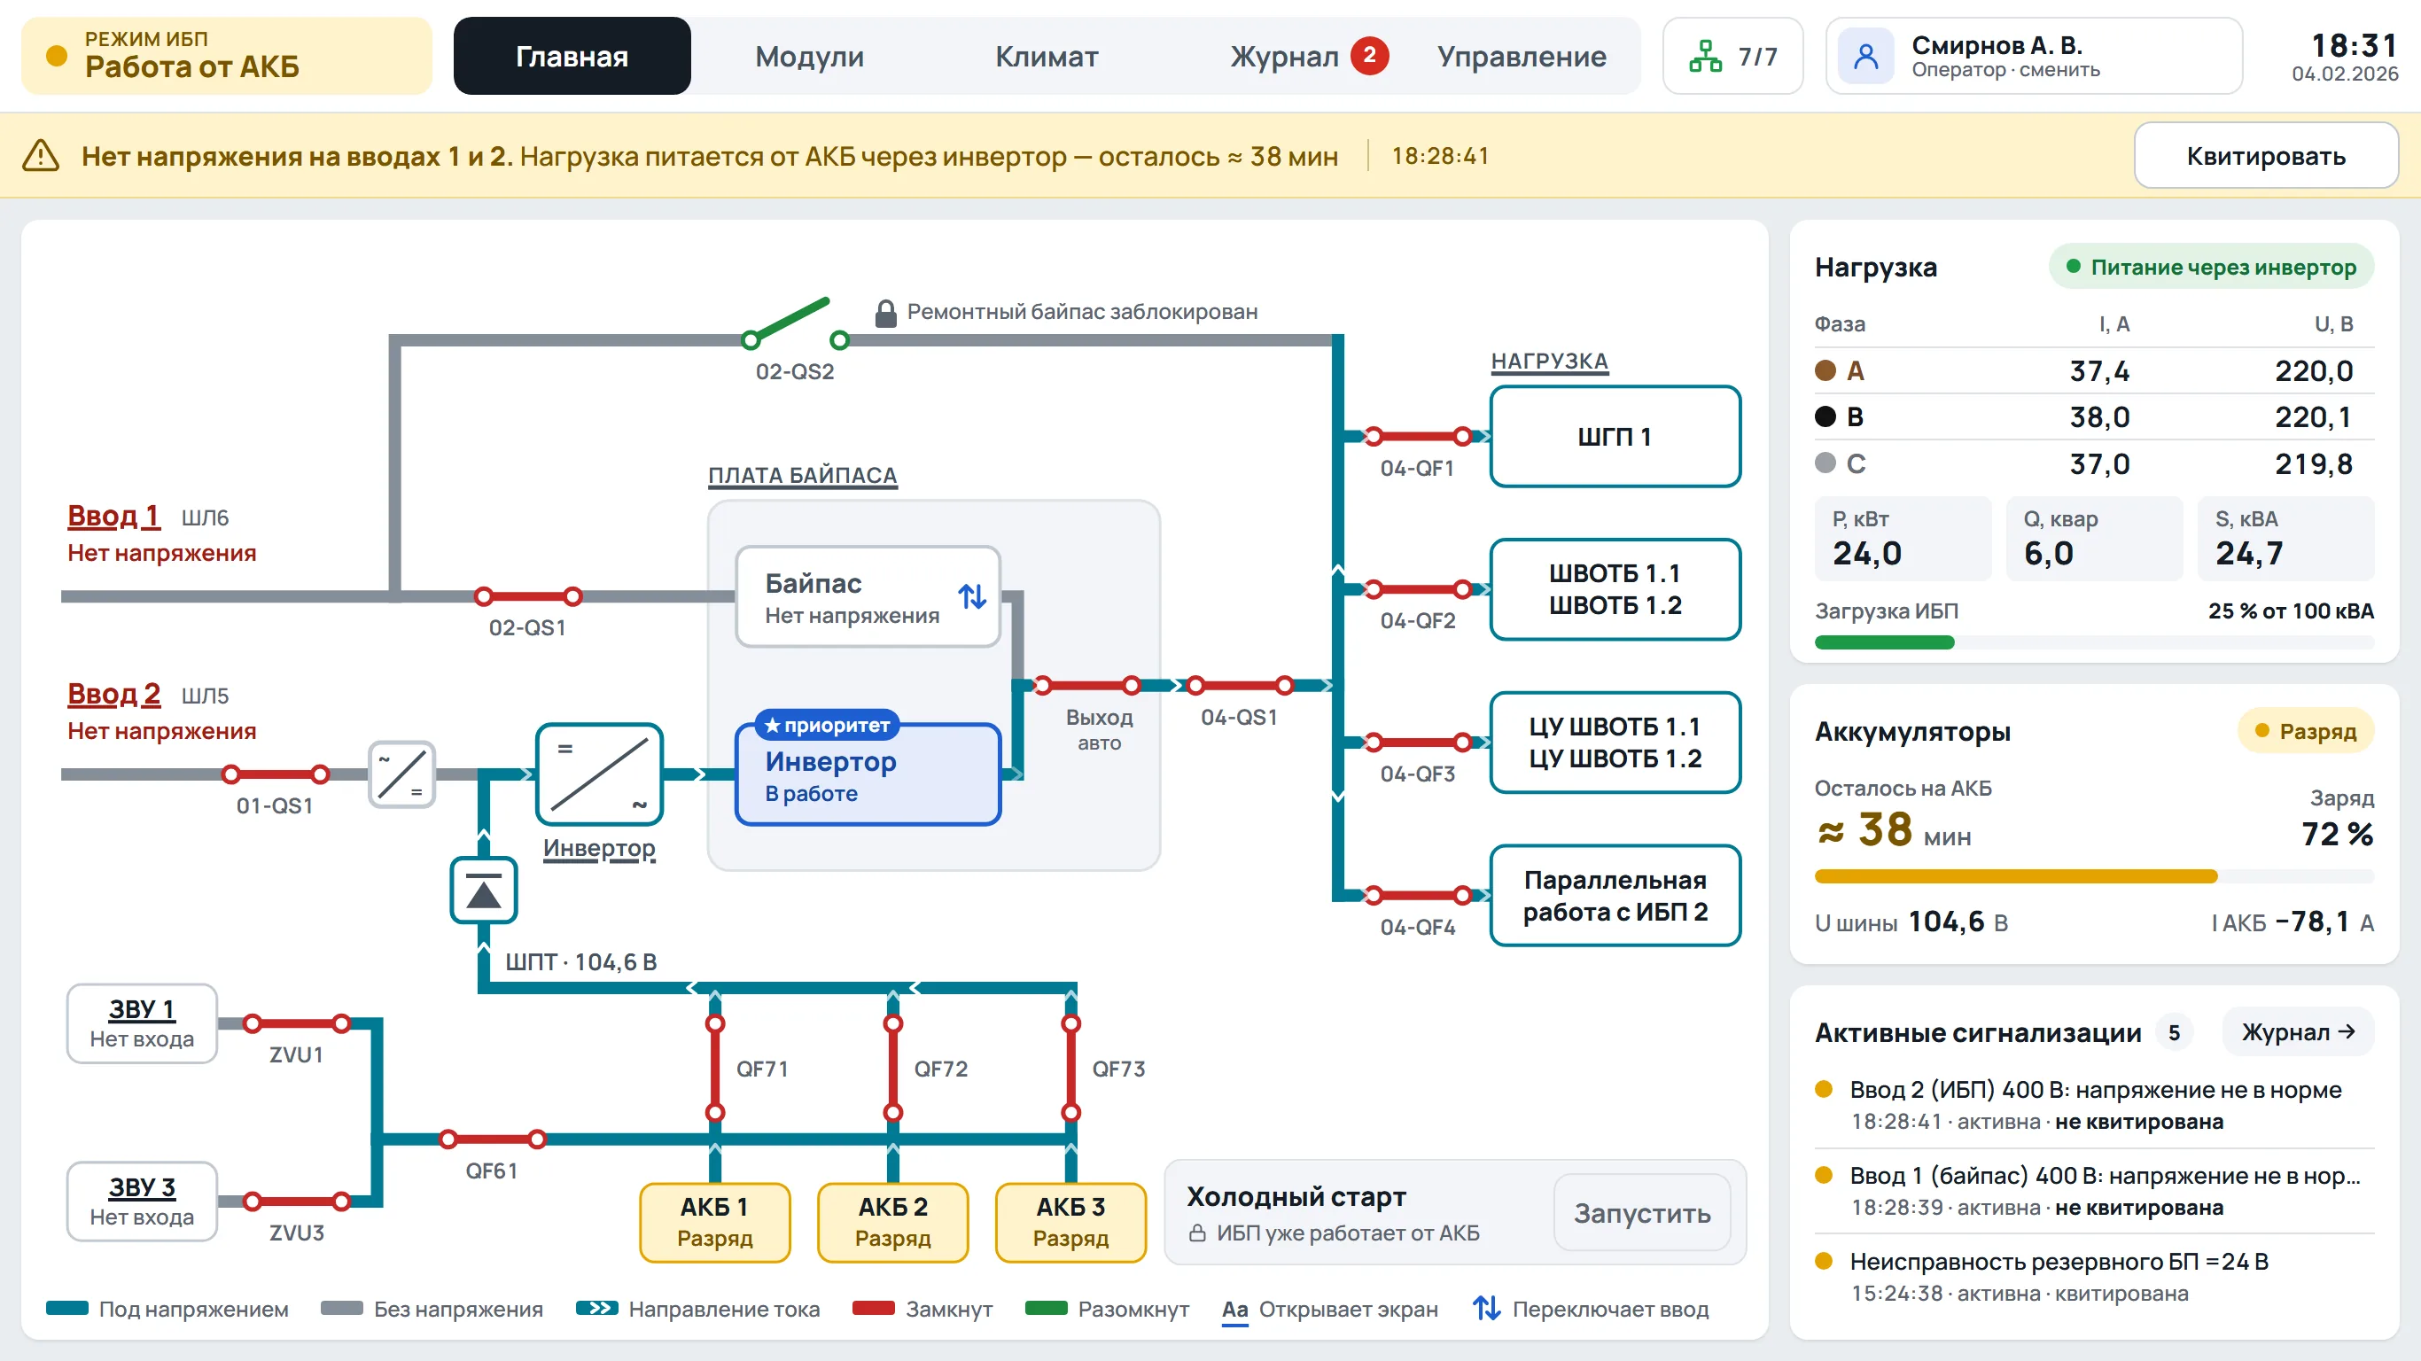Open the АКБ 2 Разряд block
This screenshot has width=2421, height=1361.
coord(893,1222)
